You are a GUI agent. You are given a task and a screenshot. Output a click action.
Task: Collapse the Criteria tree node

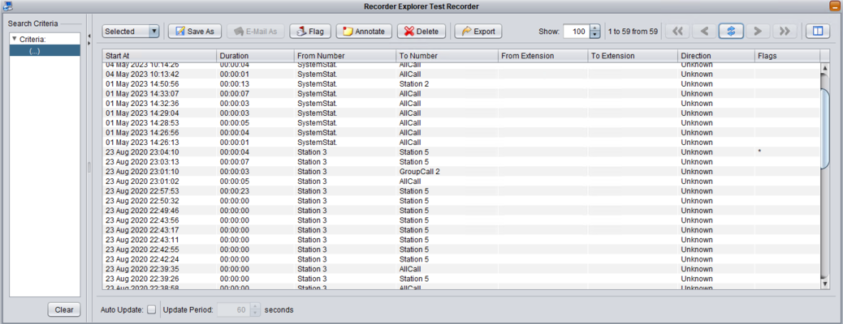point(15,39)
